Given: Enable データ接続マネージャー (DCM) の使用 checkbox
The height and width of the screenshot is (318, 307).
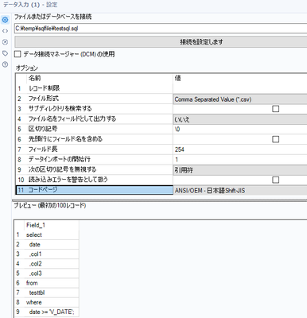Looking at the screenshot, I should (17, 54).
